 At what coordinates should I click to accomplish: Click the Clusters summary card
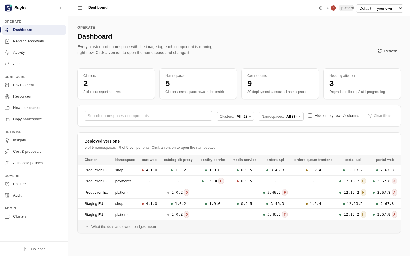pos(116,84)
